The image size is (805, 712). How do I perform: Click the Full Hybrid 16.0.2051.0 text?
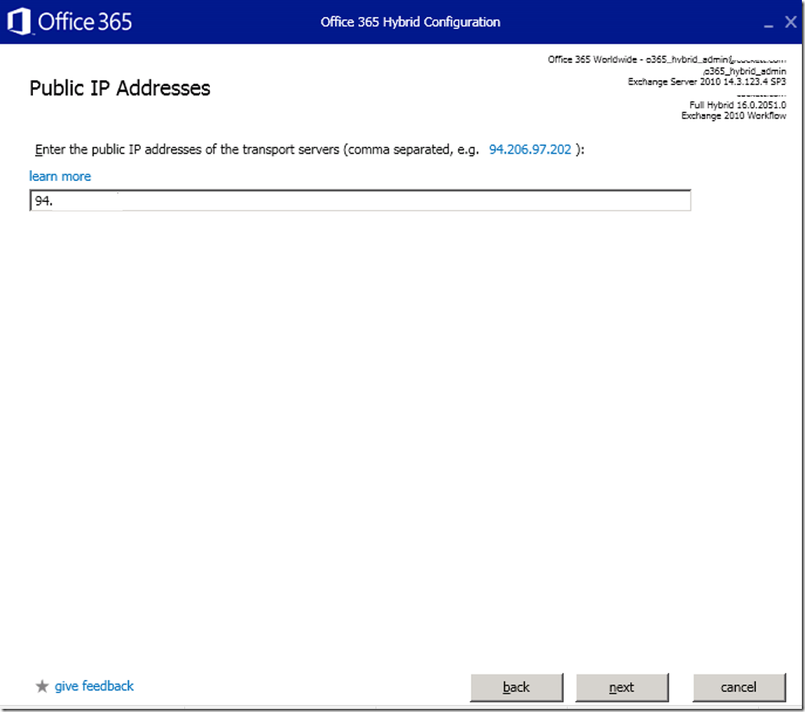737,105
